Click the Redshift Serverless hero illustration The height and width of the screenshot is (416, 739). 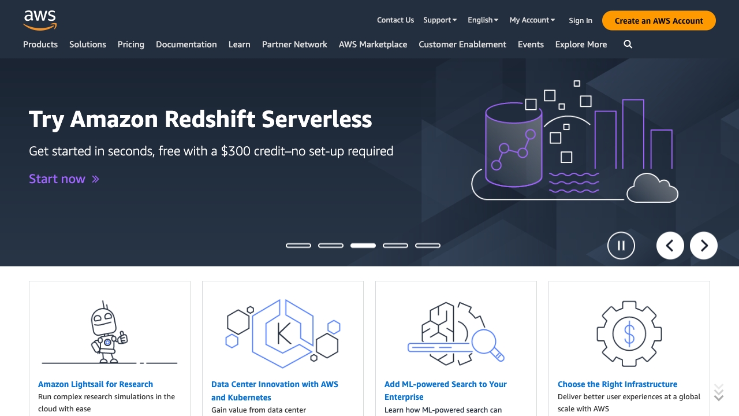[x=575, y=142]
